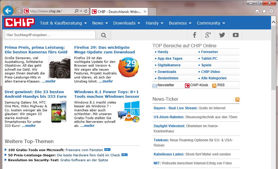The image size is (278, 169).
Task: Open the Digitalkamera link
Action: pyautogui.click(x=169, y=65)
